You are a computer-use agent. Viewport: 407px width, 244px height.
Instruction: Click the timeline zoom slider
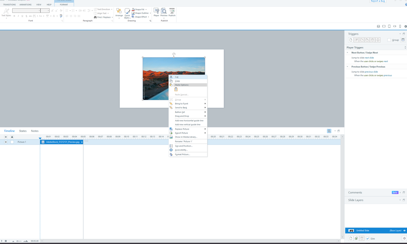[19, 241]
